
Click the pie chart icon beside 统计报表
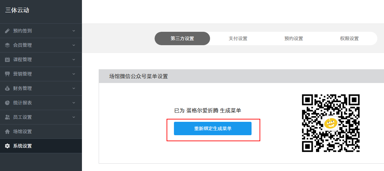click(x=7, y=103)
